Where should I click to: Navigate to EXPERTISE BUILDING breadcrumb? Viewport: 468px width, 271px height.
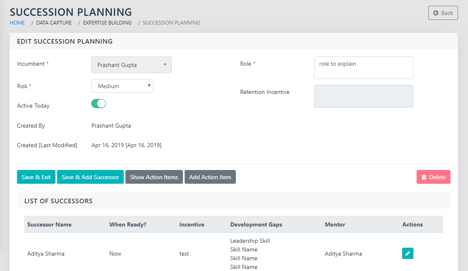tap(107, 23)
